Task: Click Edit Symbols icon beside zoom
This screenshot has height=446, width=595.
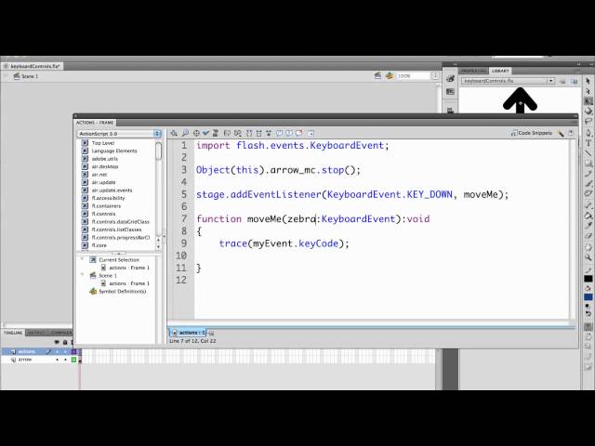Action: click(x=390, y=76)
